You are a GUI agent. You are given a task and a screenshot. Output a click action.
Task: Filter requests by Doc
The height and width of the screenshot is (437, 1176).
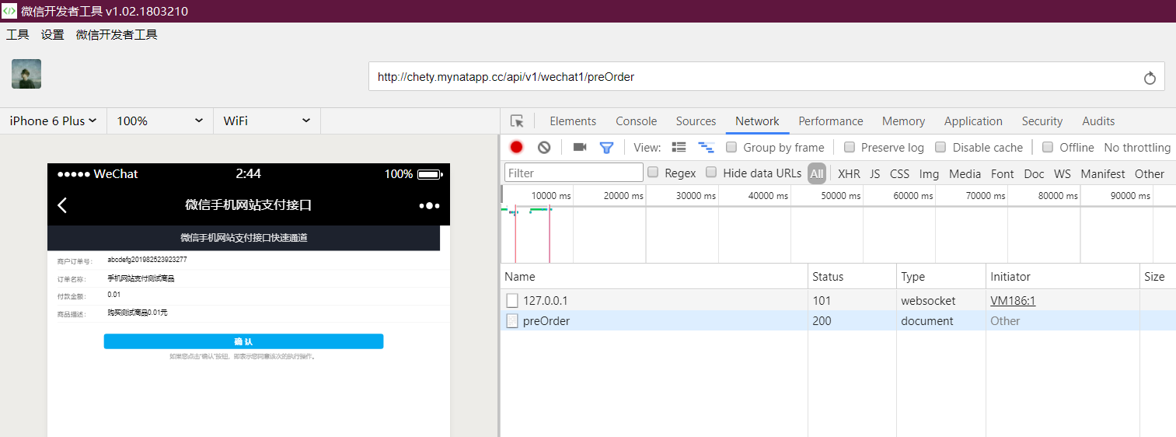click(1034, 174)
